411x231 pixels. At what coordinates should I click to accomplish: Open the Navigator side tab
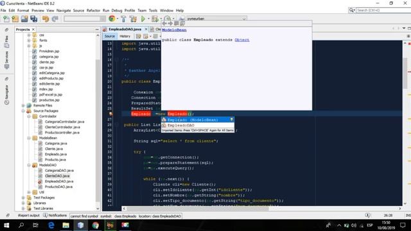pos(6,94)
